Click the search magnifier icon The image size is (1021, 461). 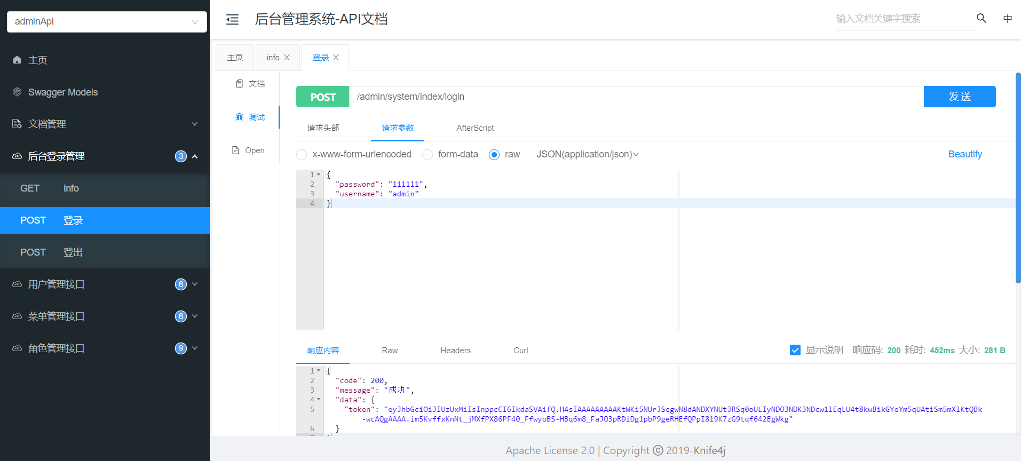coord(981,18)
